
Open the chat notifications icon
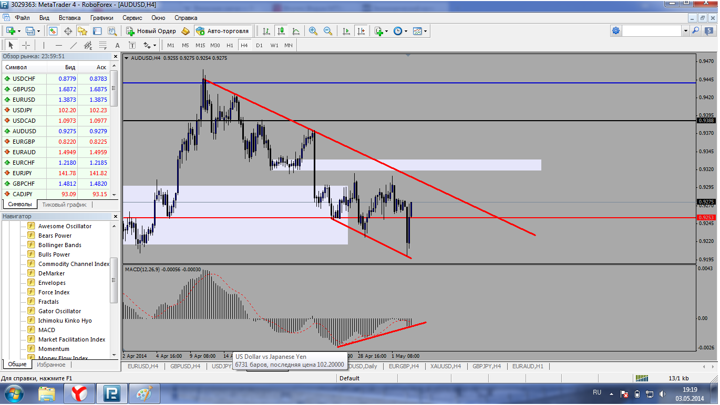[x=709, y=31]
